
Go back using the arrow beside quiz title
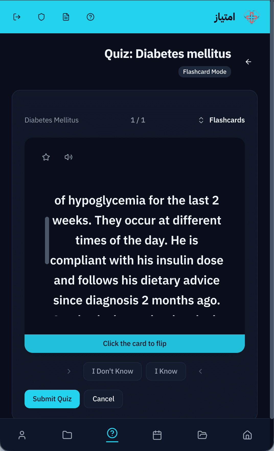tap(248, 62)
